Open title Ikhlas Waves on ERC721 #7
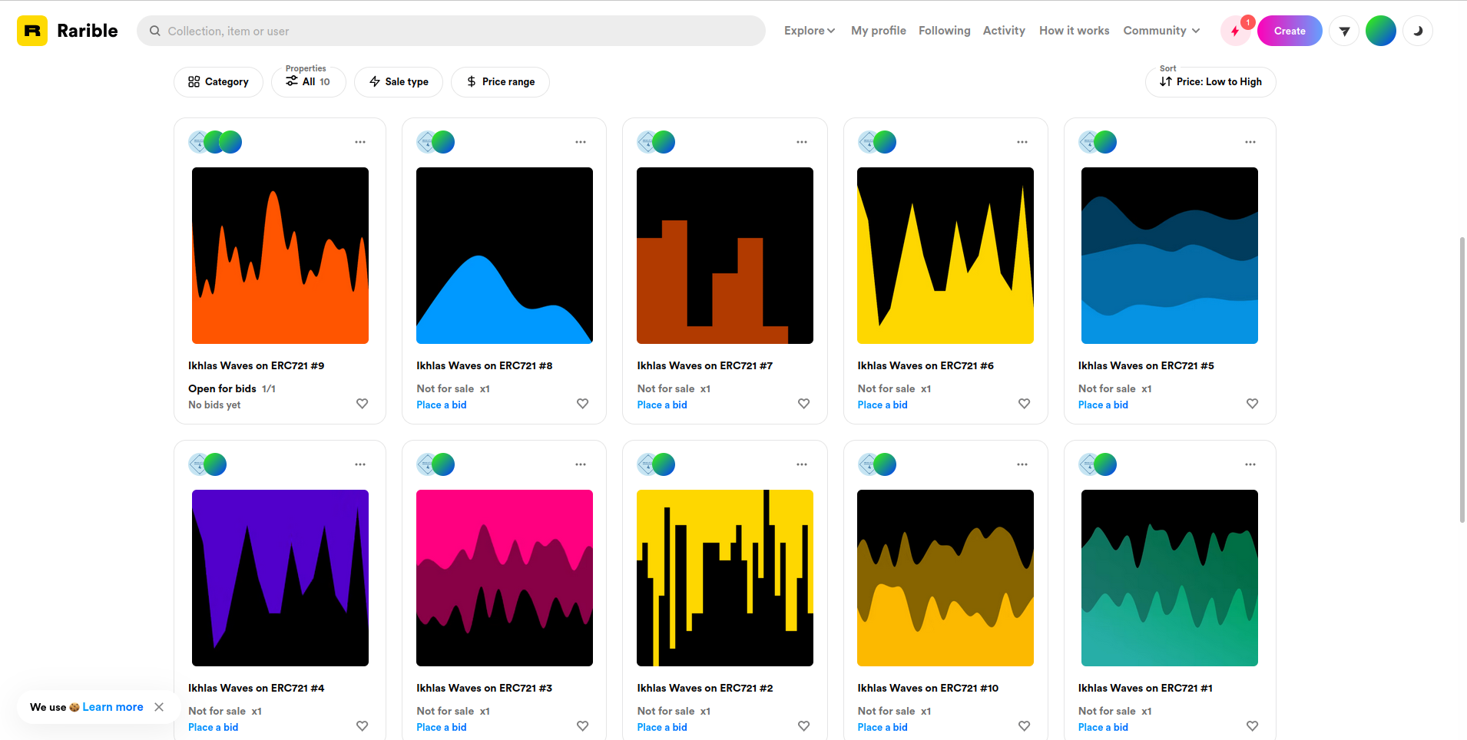Image resolution: width=1467 pixels, height=740 pixels. pyautogui.click(x=705, y=366)
